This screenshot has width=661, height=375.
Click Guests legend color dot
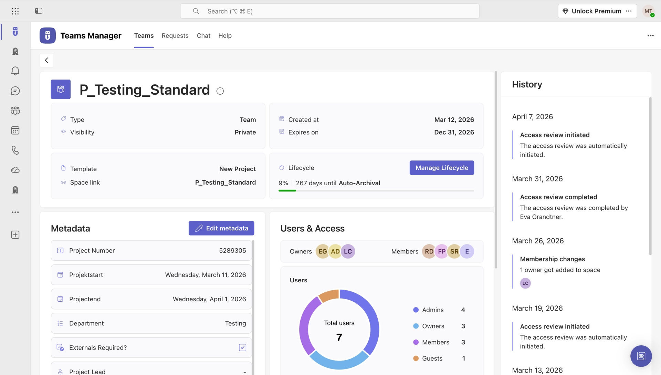[x=416, y=358]
